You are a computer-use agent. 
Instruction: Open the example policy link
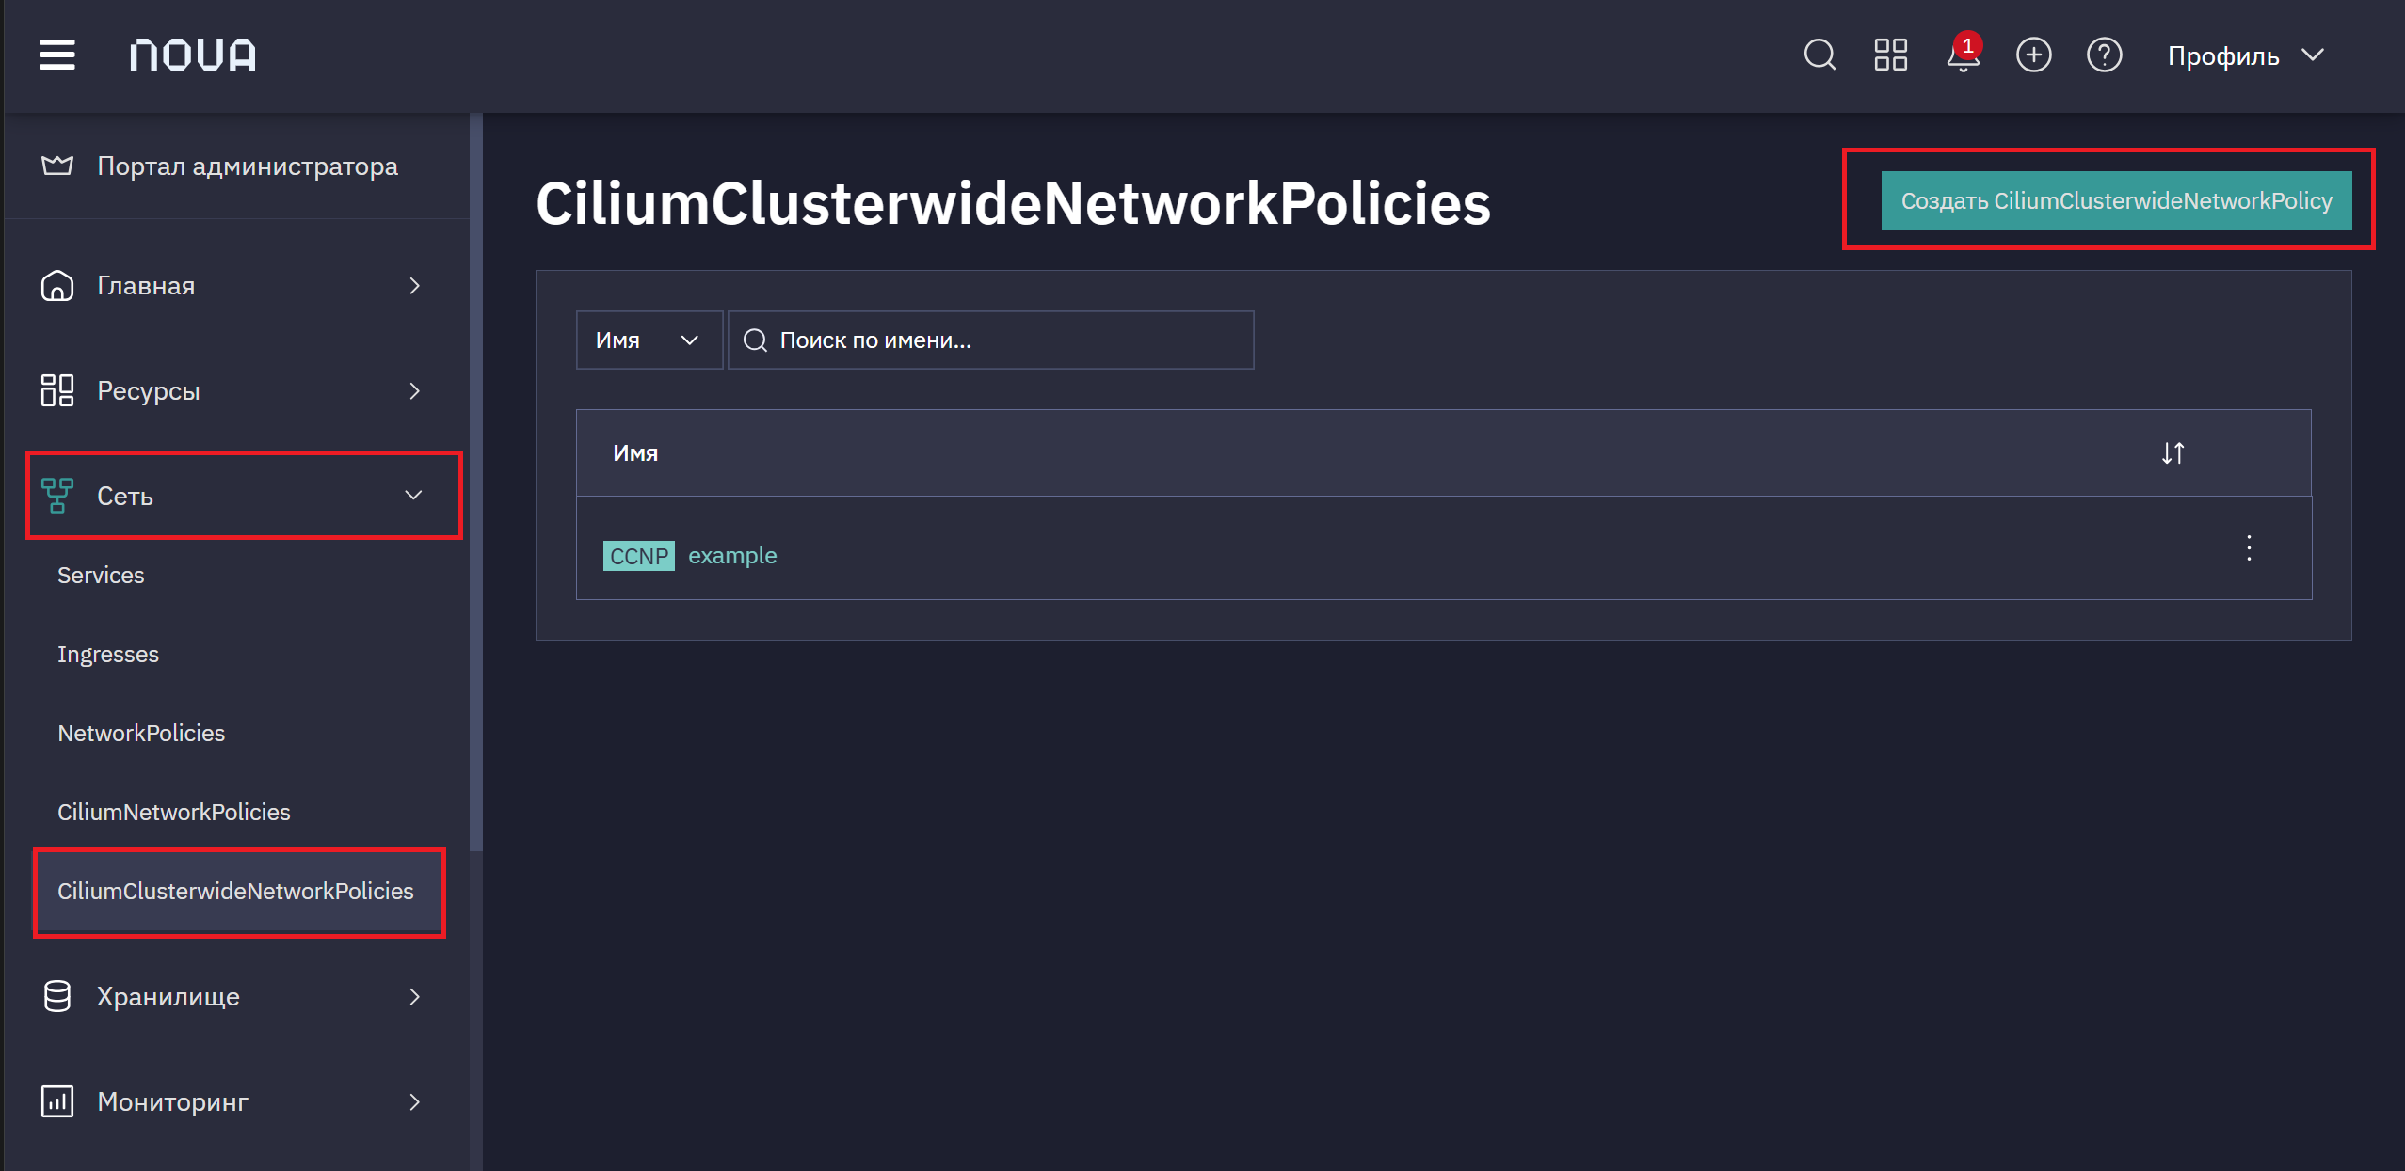pyautogui.click(x=732, y=556)
